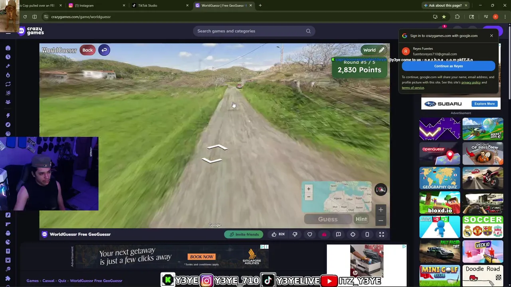Zoom in on the mini map
The width and height of the screenshot is (511, 287).
click(308, 189)
